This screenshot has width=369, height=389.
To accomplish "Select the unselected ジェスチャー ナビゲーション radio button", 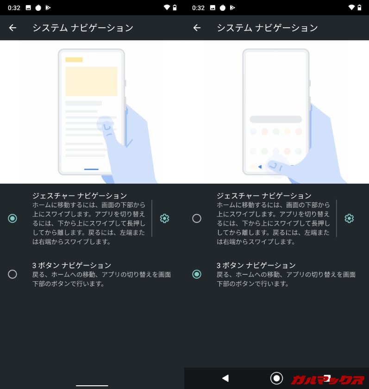I will coord(197,218).
